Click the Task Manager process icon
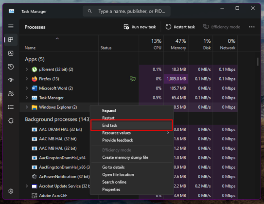The height and width of the screenshot is (204, 264). (35, 98)
